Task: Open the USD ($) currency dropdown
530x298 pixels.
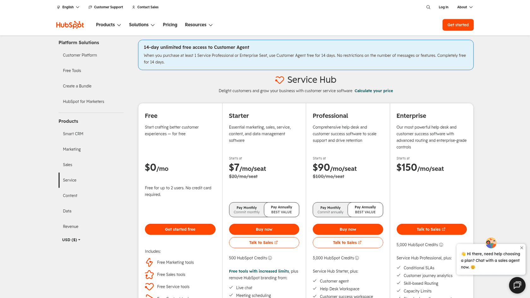Action: click(71, 240)
